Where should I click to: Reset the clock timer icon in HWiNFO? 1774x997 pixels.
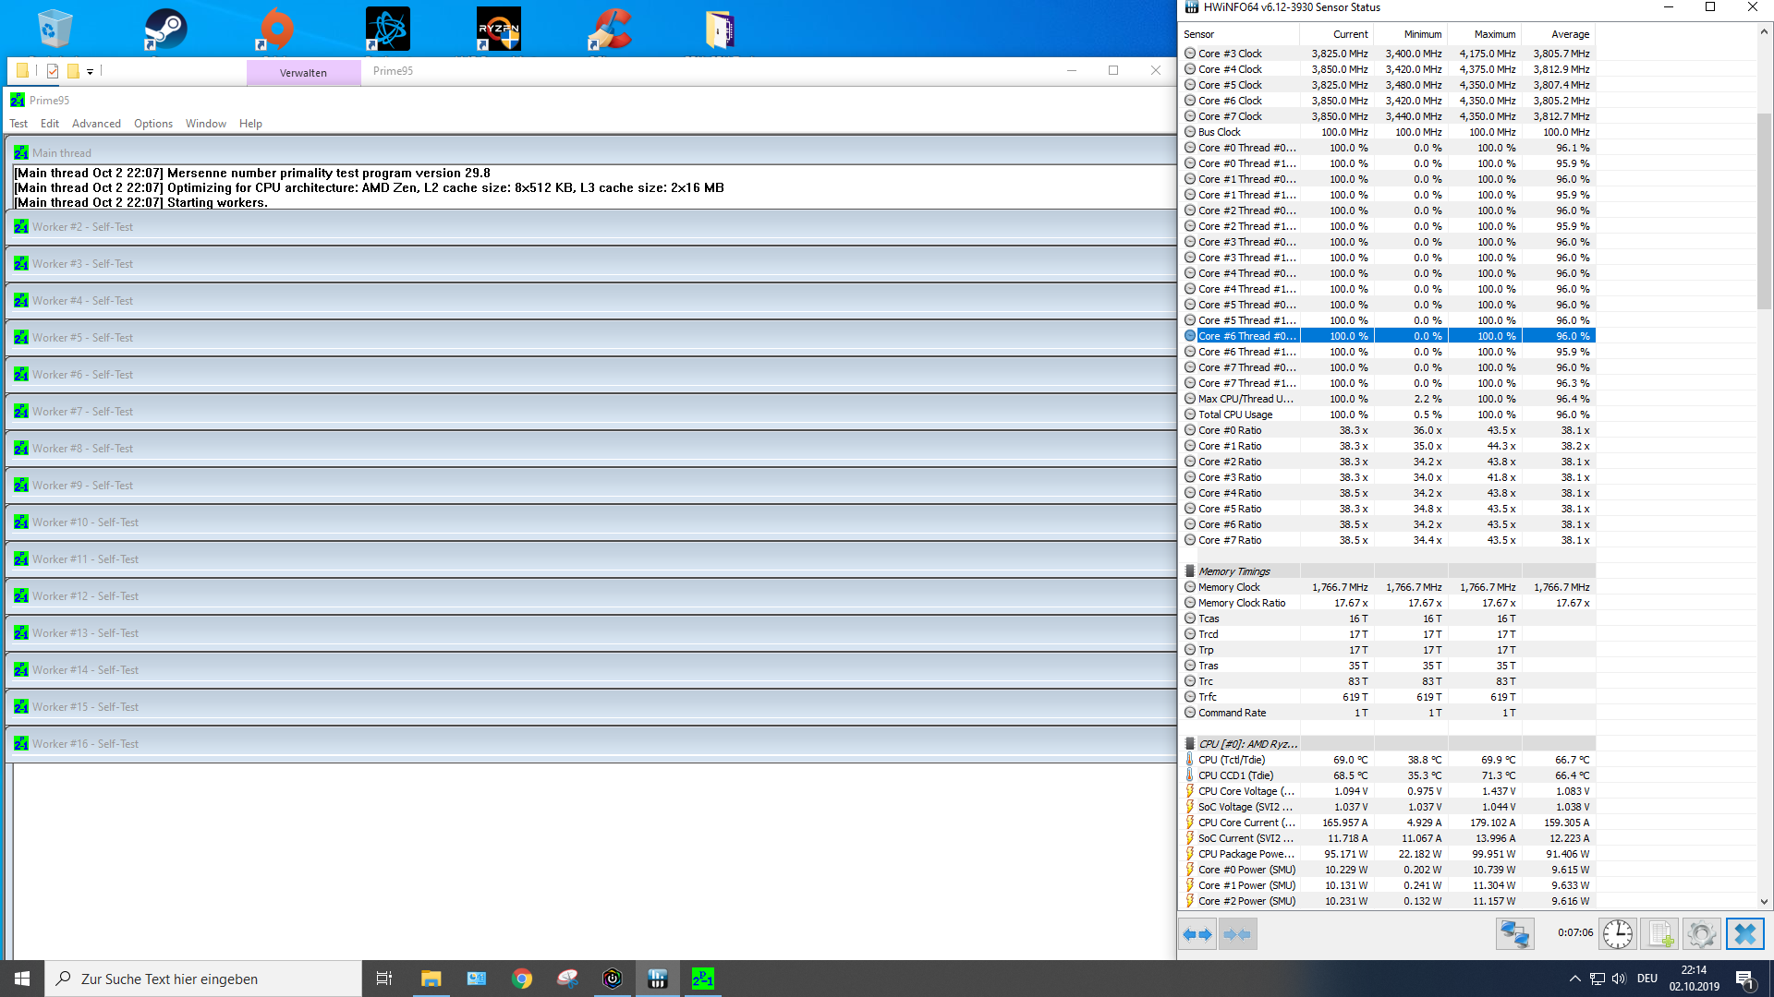[1618, 934]
